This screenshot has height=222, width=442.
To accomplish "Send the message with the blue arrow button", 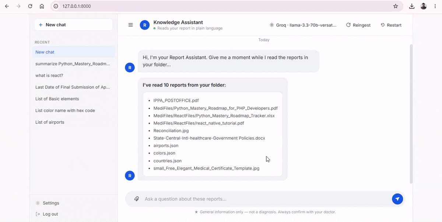I will [397, 199].
